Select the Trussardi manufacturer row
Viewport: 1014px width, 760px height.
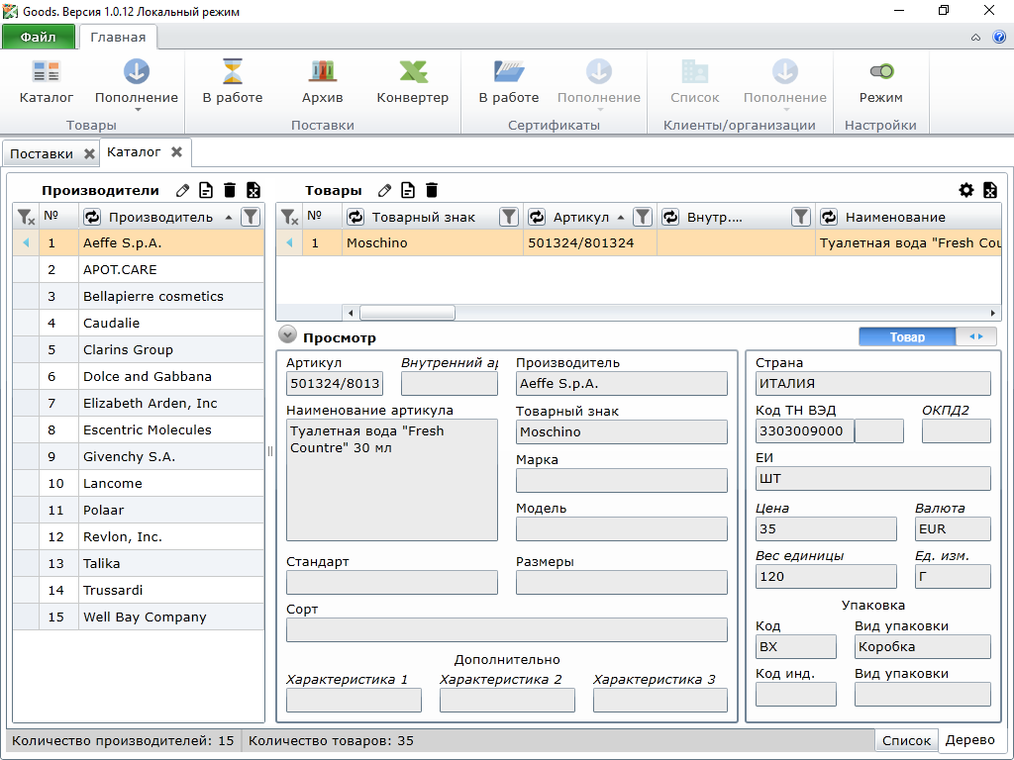pyautogui.click(x=139, y=590)
